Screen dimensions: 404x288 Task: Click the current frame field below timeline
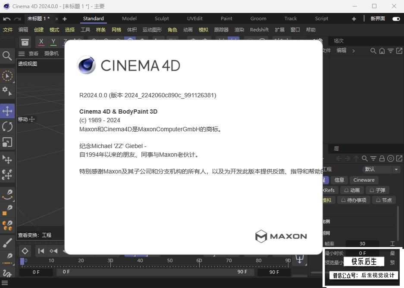[x=36, y=272]
